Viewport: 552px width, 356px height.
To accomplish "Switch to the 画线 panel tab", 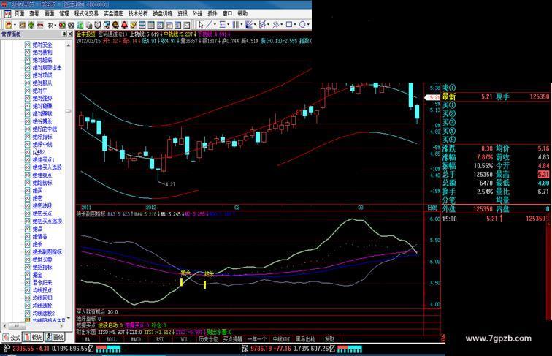I will [x=55, y=337].
